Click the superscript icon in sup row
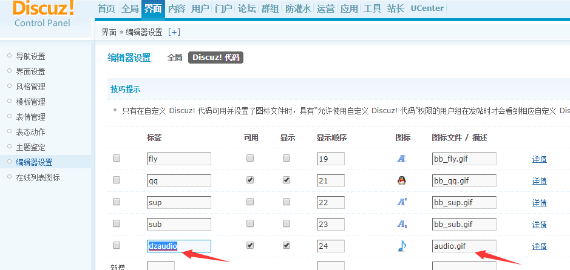The image size is (570, 270). pos(401,202)
